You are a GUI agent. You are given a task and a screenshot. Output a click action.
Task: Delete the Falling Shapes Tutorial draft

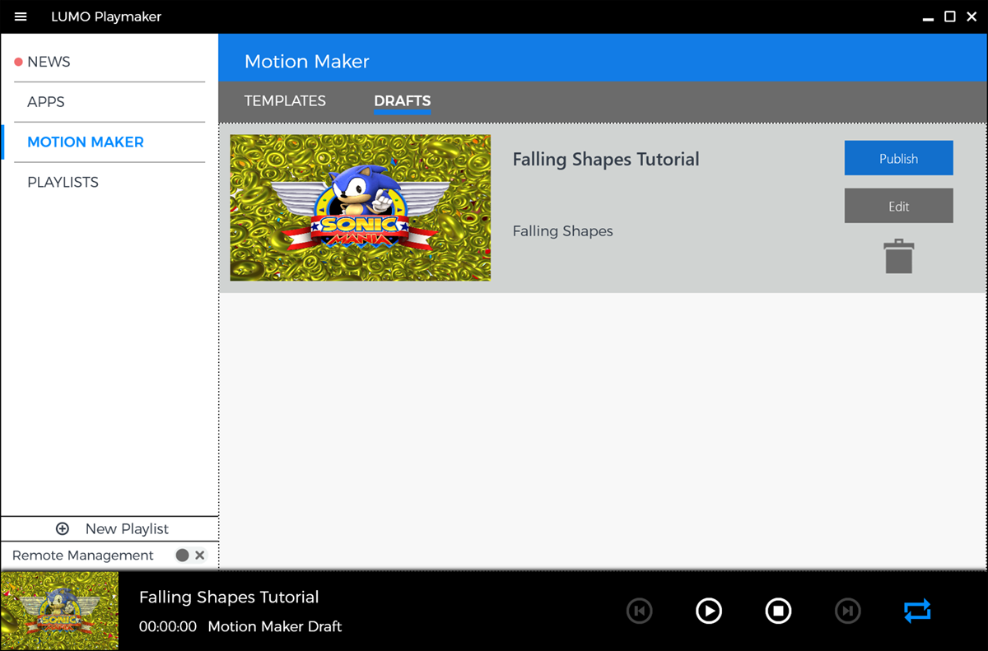[x=898, y=256]
